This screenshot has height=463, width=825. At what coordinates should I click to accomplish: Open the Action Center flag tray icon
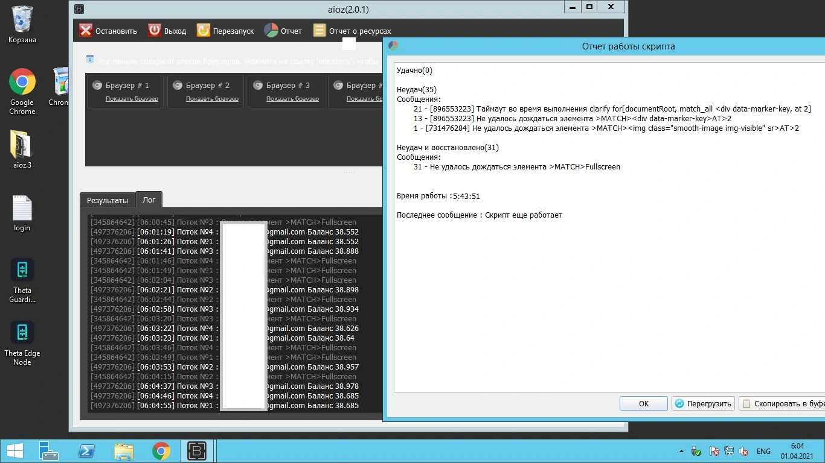point(714,451)
